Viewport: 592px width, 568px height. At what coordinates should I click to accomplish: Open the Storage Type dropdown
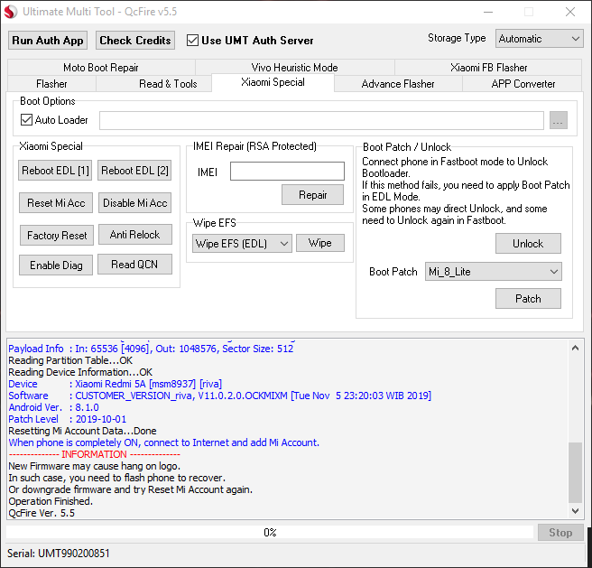[539, 39]
